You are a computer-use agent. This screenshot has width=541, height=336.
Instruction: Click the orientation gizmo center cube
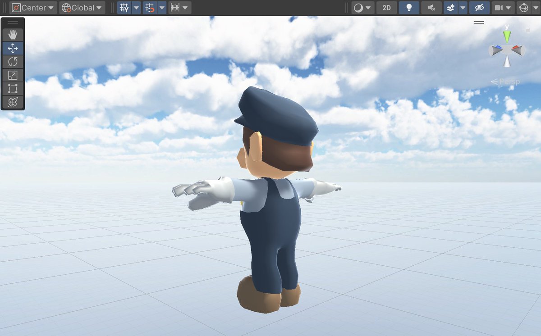pyautogui.click(x=507, y=50)
